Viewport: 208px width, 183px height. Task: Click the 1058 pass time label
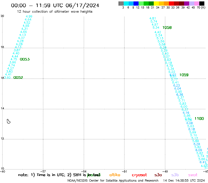167,28
